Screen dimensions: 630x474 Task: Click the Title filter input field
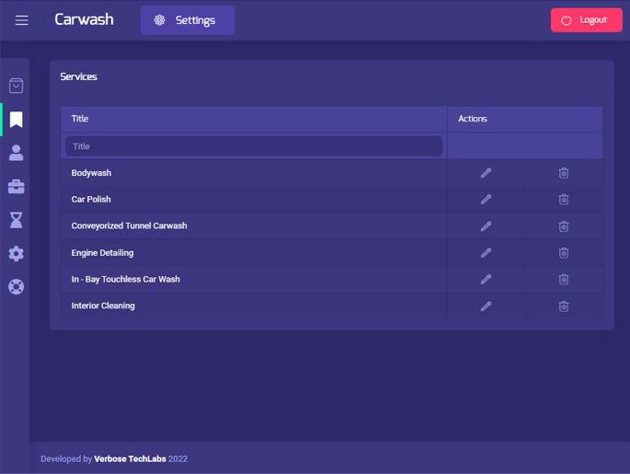[254, 146]
